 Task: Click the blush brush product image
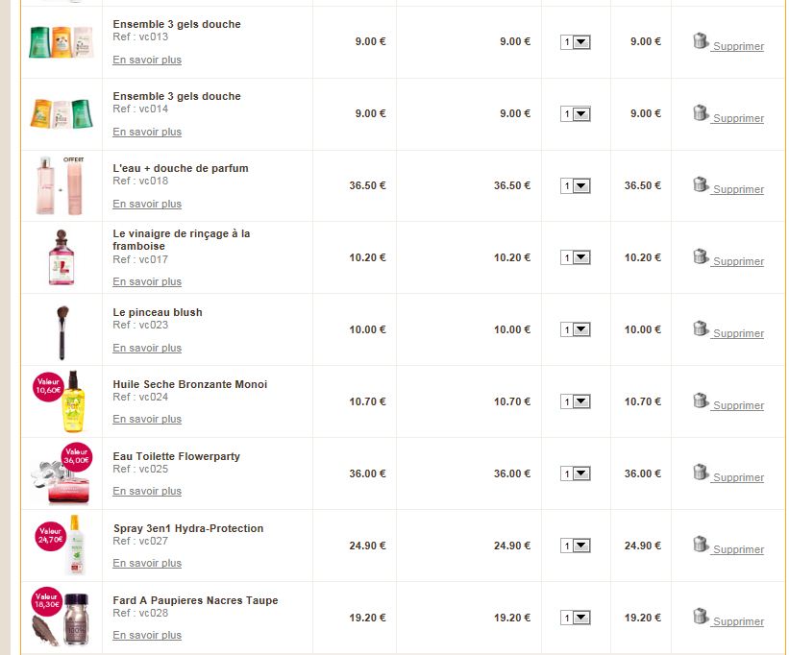click(62, 331)
